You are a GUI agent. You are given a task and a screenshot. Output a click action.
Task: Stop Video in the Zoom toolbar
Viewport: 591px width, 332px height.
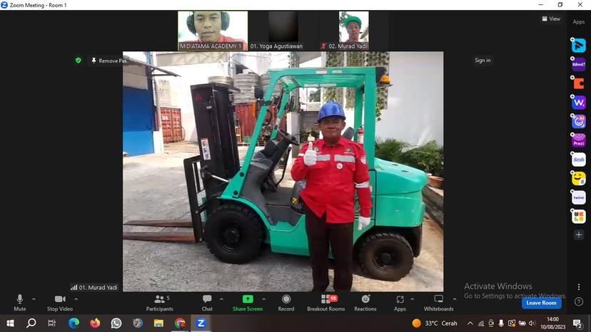[x=59, y=303]
